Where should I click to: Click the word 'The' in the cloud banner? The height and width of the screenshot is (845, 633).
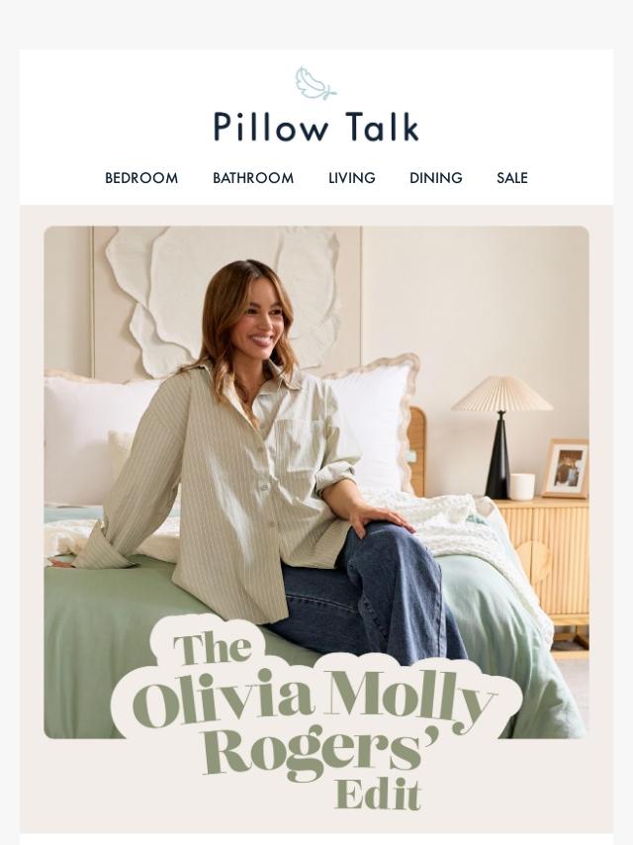click(213, 648)
